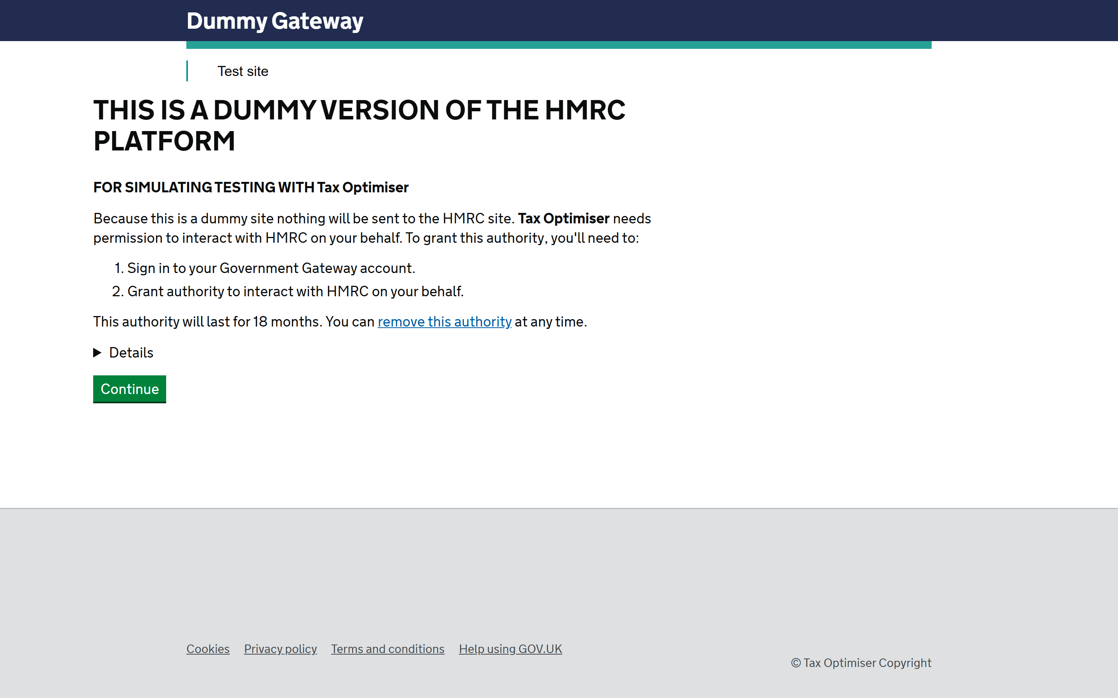Click 'Grant authority to interact with HMRC' item

[x=296, y=291]
